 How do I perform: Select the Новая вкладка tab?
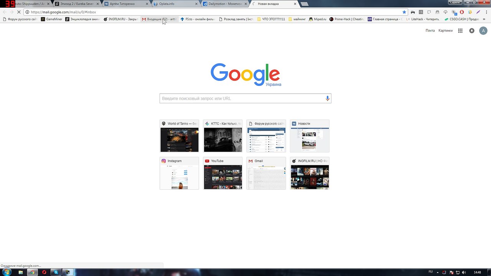tap(274, 4)
